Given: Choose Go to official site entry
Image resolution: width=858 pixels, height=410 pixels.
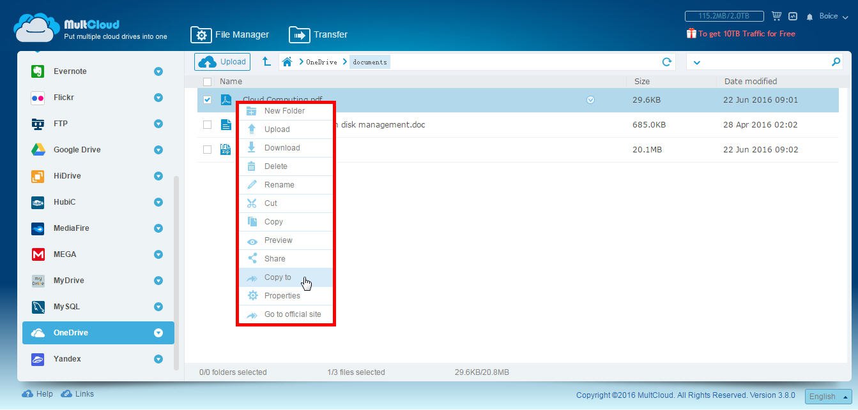Looking at the screenshot, I should [286, 314].
